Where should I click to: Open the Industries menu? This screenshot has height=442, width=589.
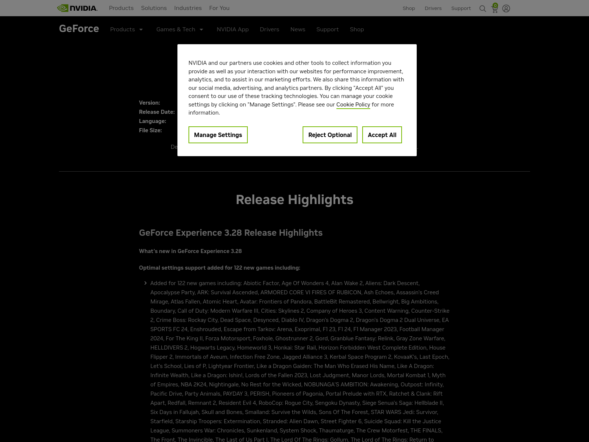pos(188,8)
